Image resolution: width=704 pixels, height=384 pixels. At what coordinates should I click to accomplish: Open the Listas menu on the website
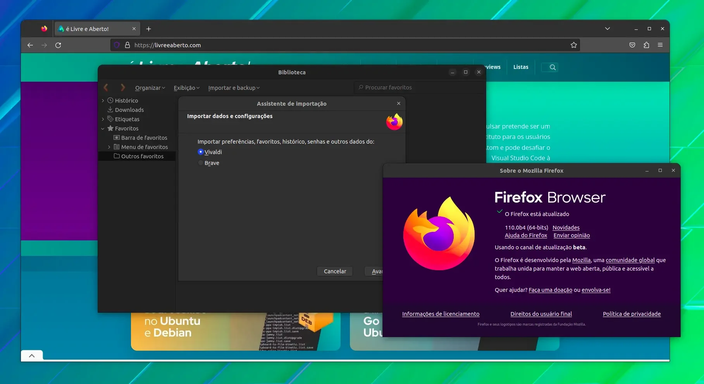click(521, 67)
